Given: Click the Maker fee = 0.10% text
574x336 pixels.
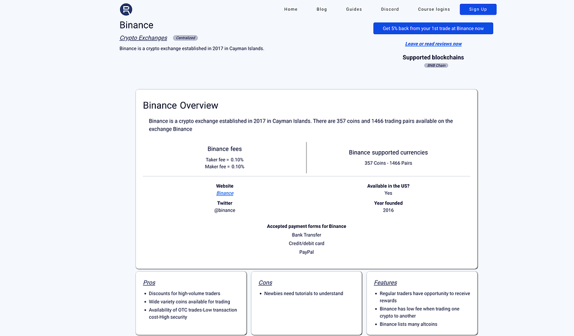Looking at the screenshot, I should pos(224,167).
